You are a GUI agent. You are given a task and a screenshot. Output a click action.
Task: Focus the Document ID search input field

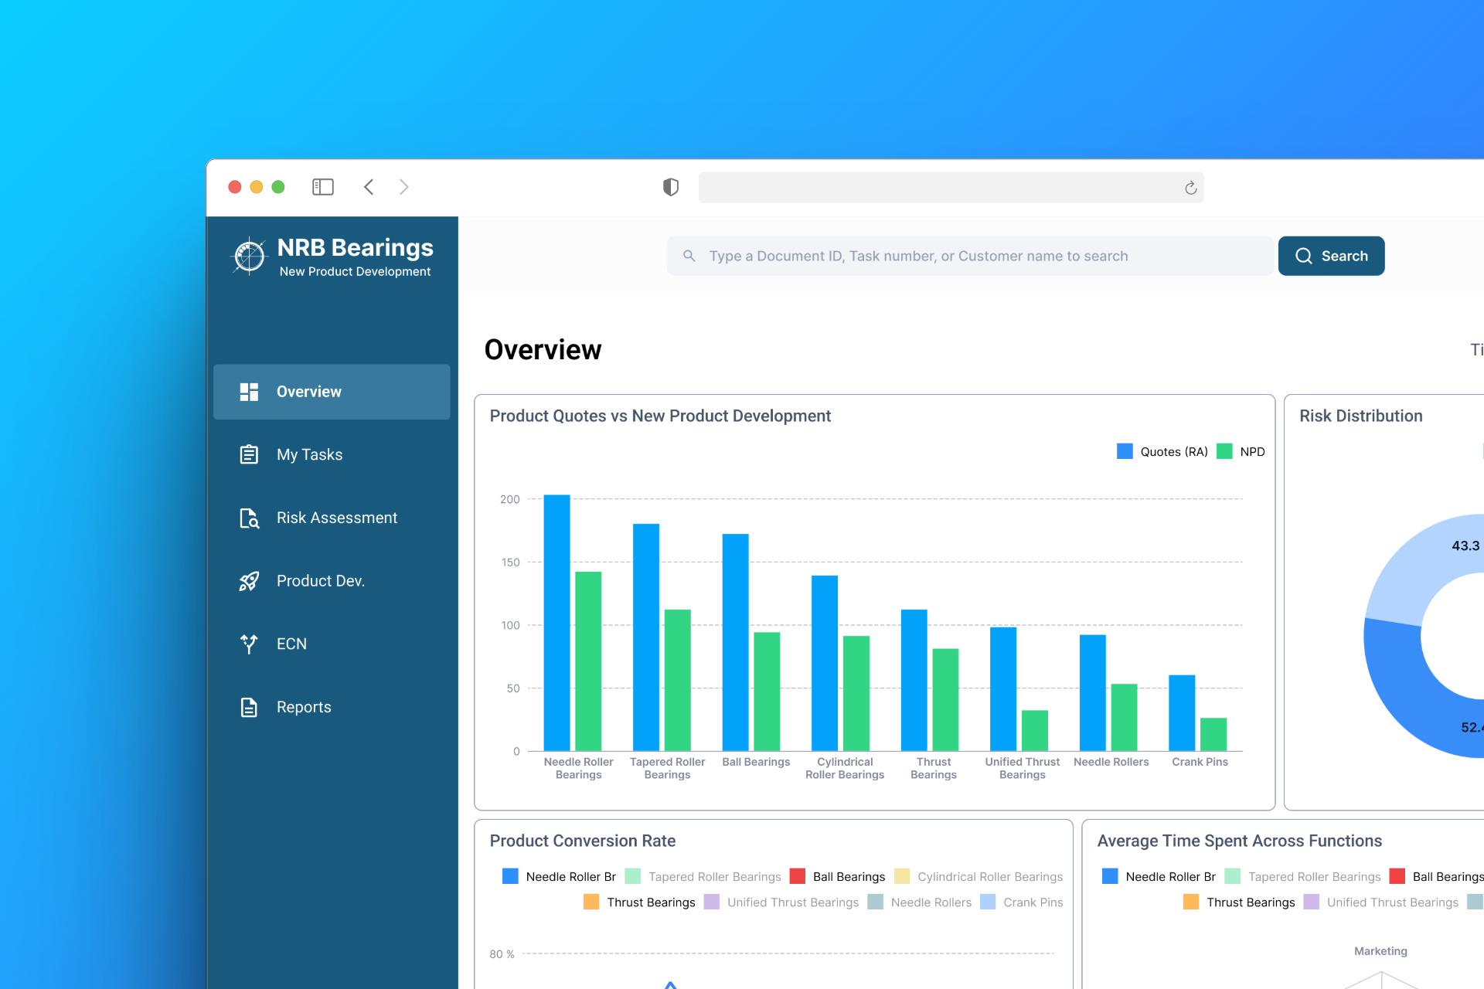(x=970, y=256)
